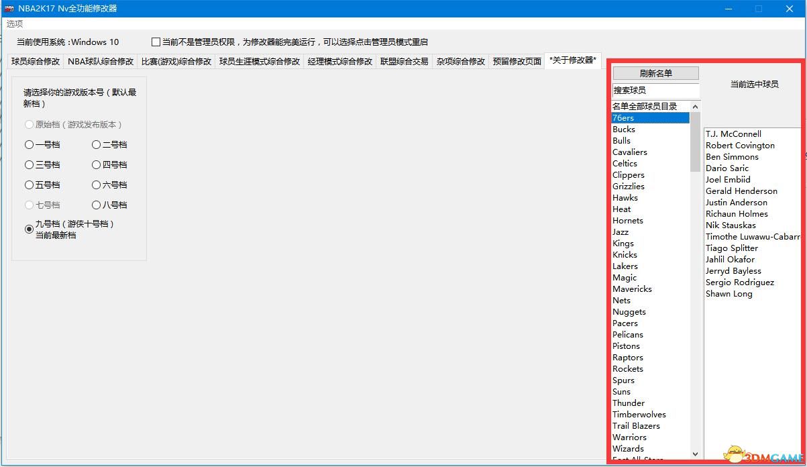Tick the 当前不是管理员权限 checkbox
The width and height of the screenshot is (807, 467).
point(156,42)
